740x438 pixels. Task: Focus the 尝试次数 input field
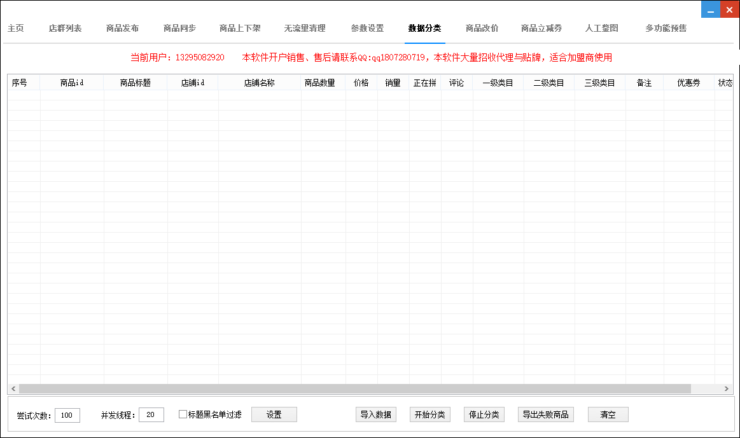point(67,415)
